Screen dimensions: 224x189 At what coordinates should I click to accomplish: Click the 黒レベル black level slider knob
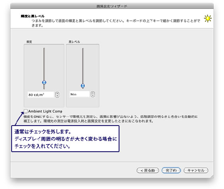(83, 86)
